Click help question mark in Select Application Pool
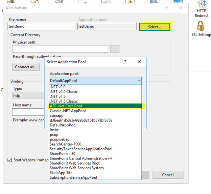The height and width of the screenshot is (194, 211). click(x=125, y=62)
